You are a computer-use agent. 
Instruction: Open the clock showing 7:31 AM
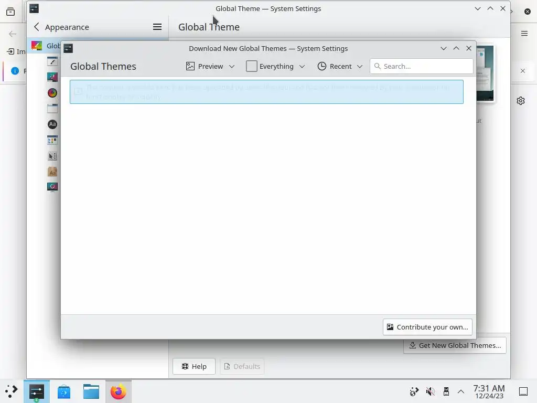(x=489, y=391)
